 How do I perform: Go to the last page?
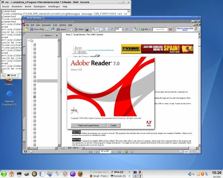click(119, 152)
